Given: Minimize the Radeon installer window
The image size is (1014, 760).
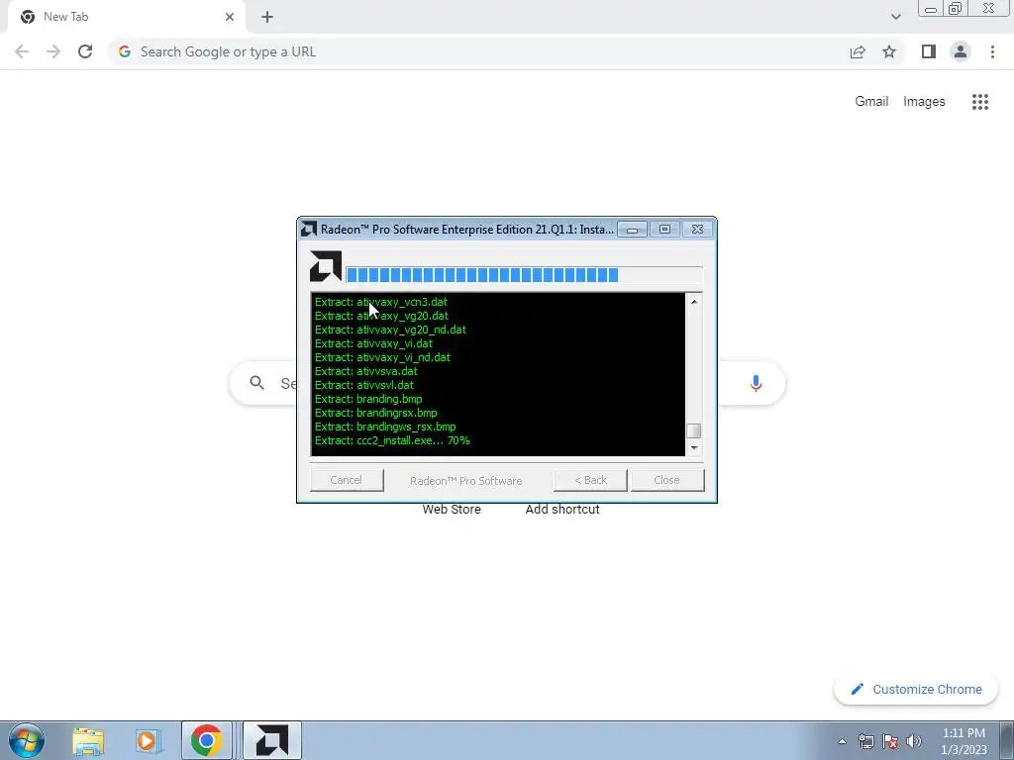Looking at the screenshot, I should [632, 230].
